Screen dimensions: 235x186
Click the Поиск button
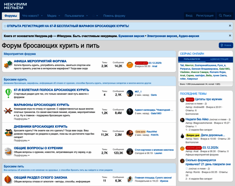225,15
